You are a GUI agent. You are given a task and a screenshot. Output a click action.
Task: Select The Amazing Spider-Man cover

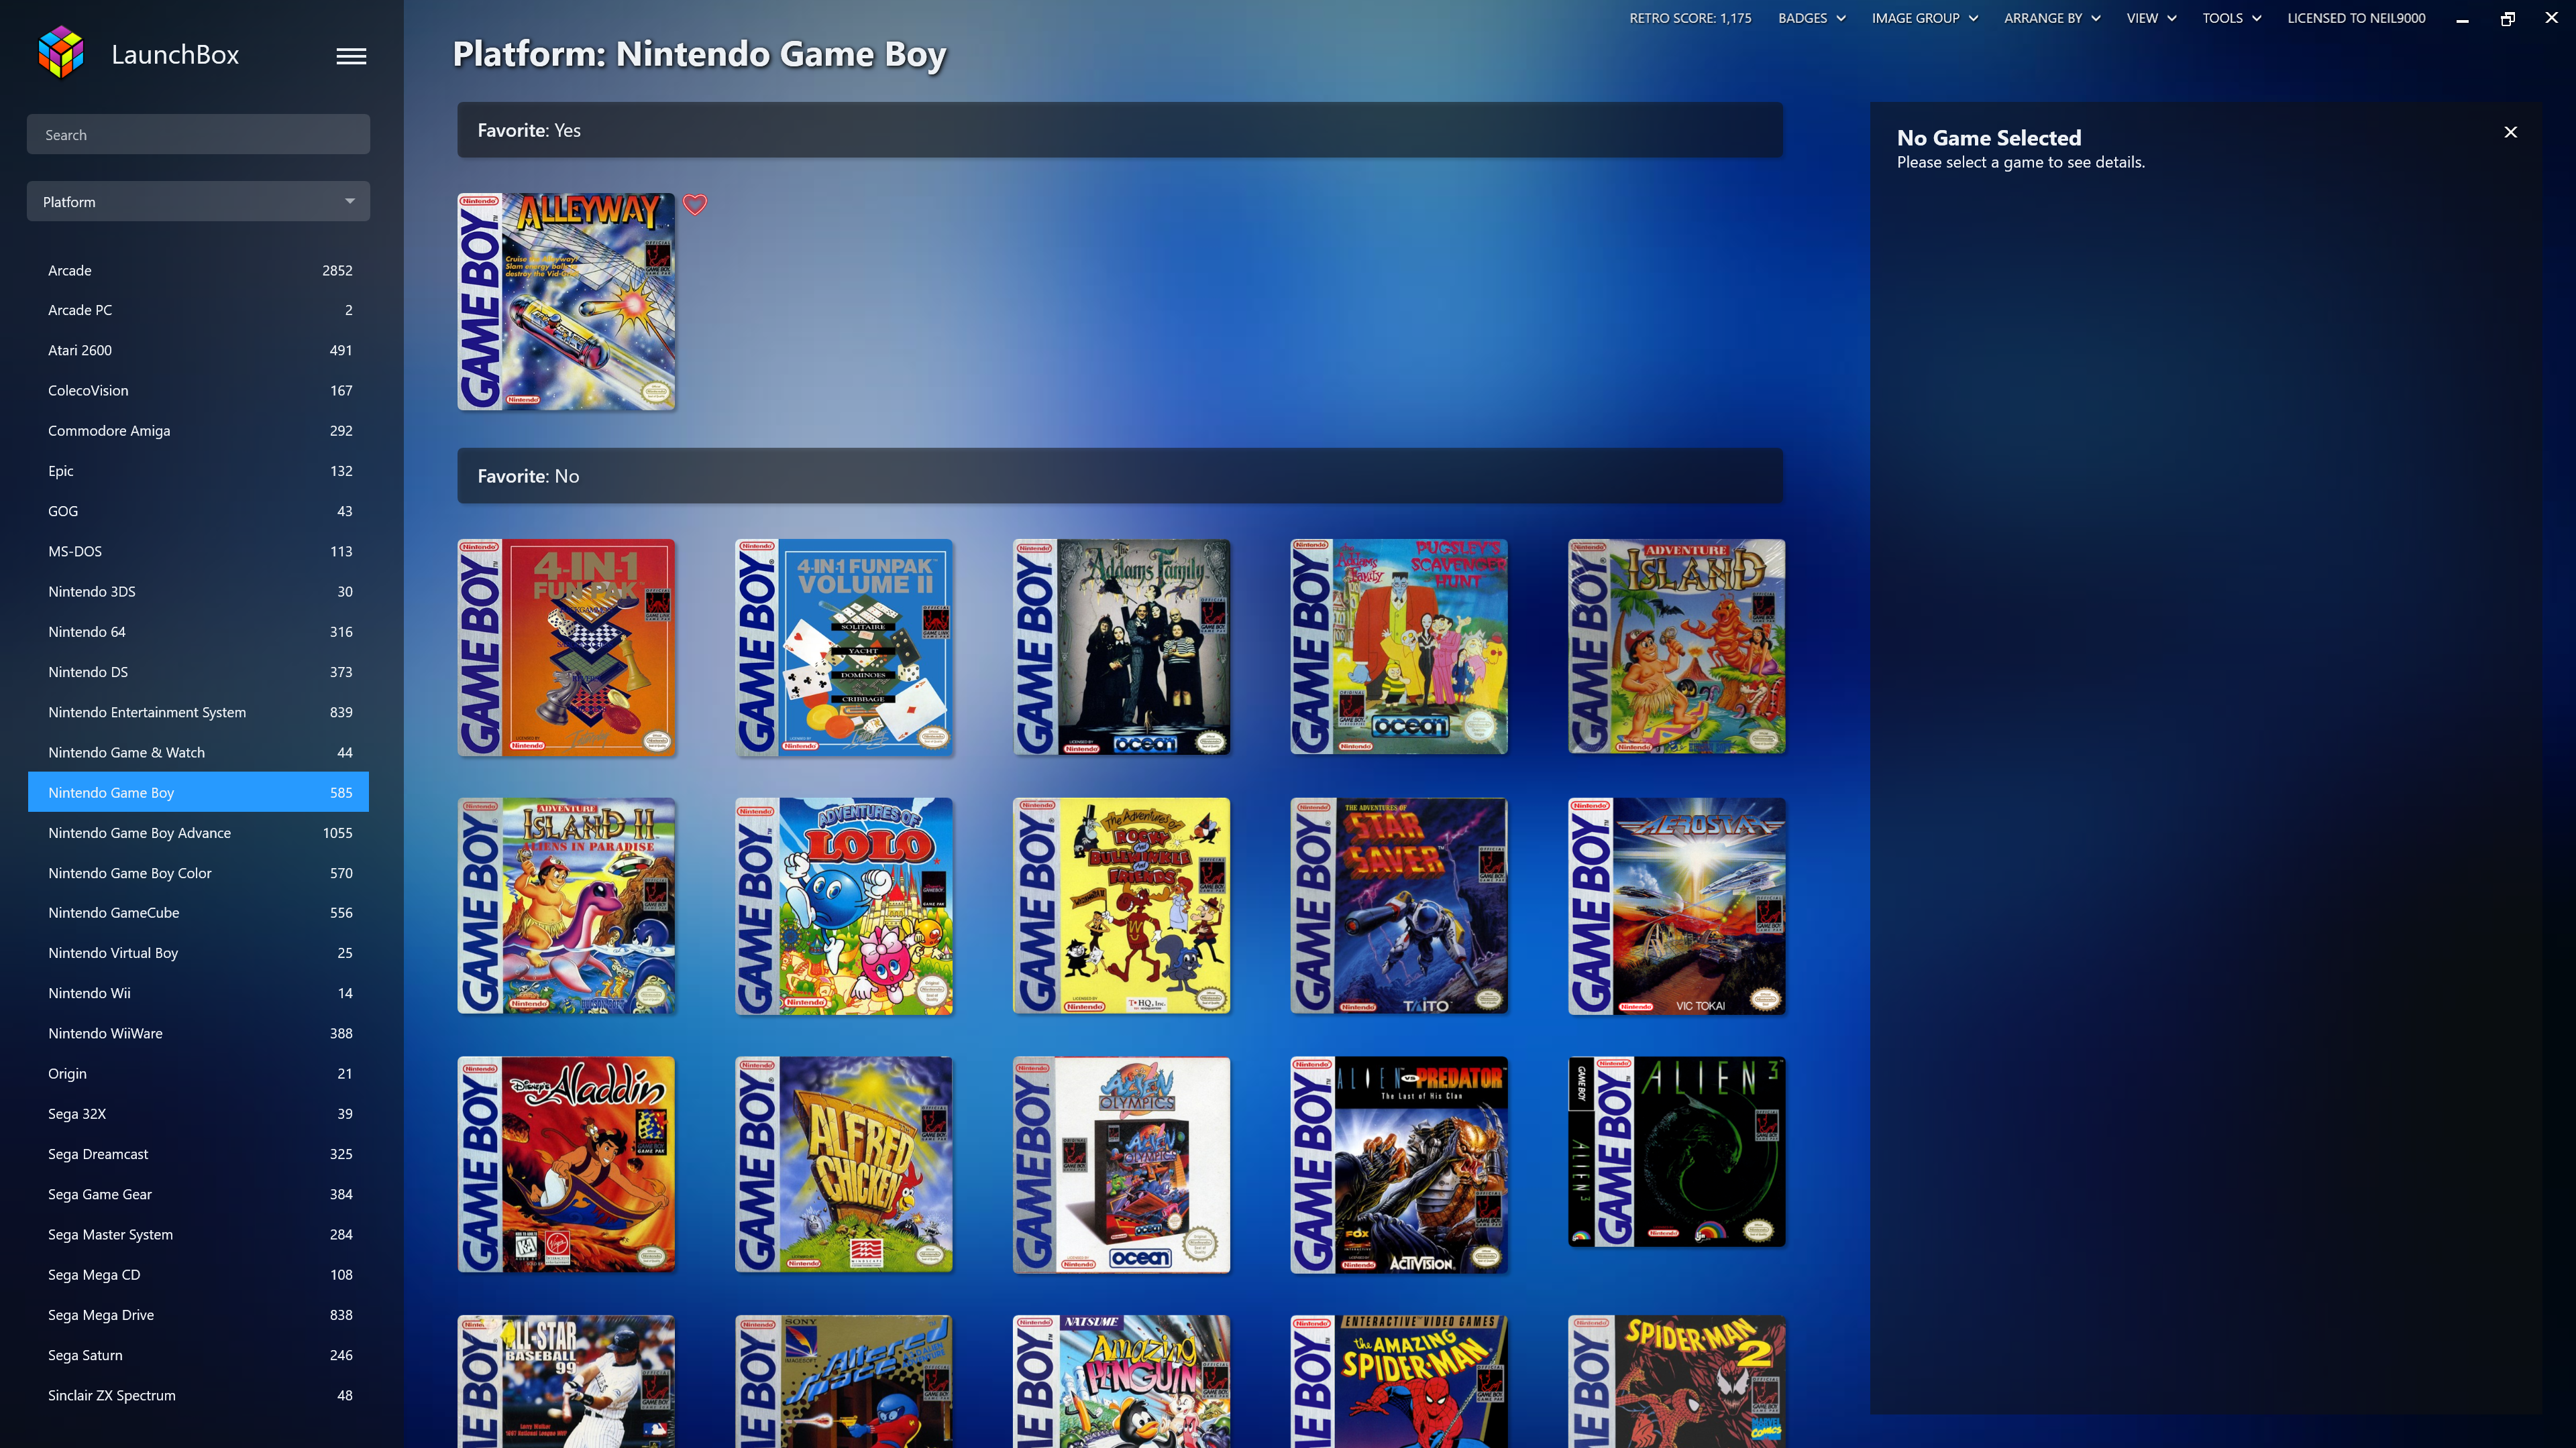coord(1399,1382)
